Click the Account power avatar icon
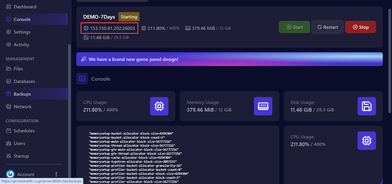The image size is (392, 184). [x=10, y=174]
